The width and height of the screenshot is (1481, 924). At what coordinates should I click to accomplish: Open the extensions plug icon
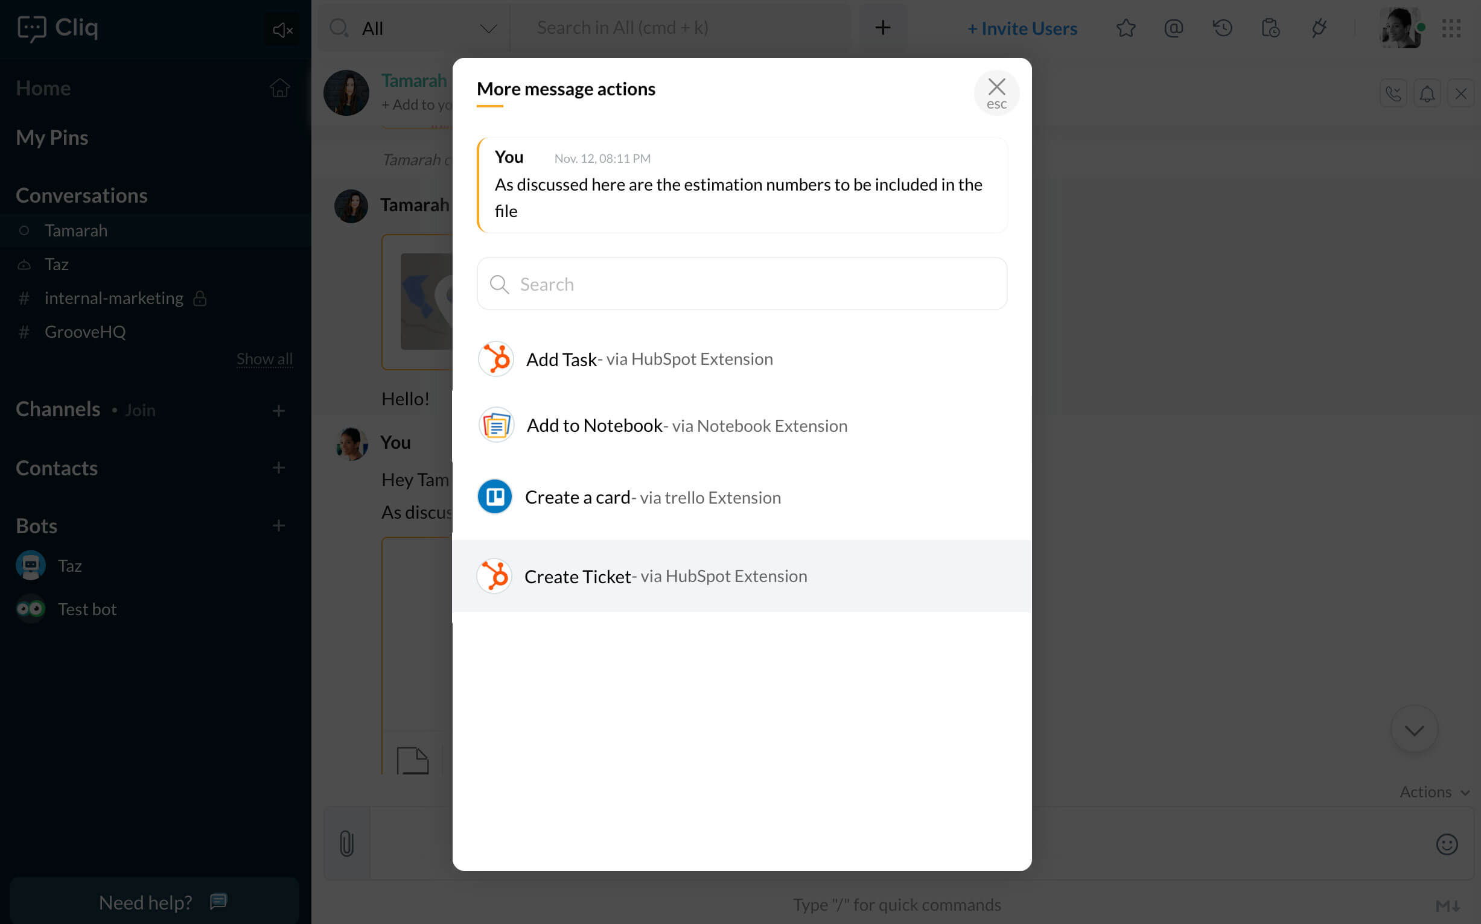pyautogui.click(x=1319, y=28)
